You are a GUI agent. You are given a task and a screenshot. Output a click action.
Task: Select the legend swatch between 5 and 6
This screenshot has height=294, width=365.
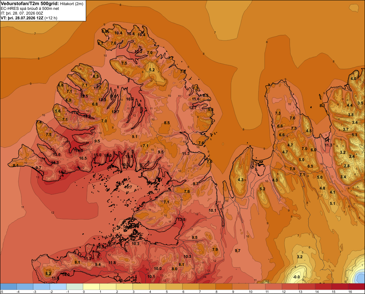(x=174, y=287)
